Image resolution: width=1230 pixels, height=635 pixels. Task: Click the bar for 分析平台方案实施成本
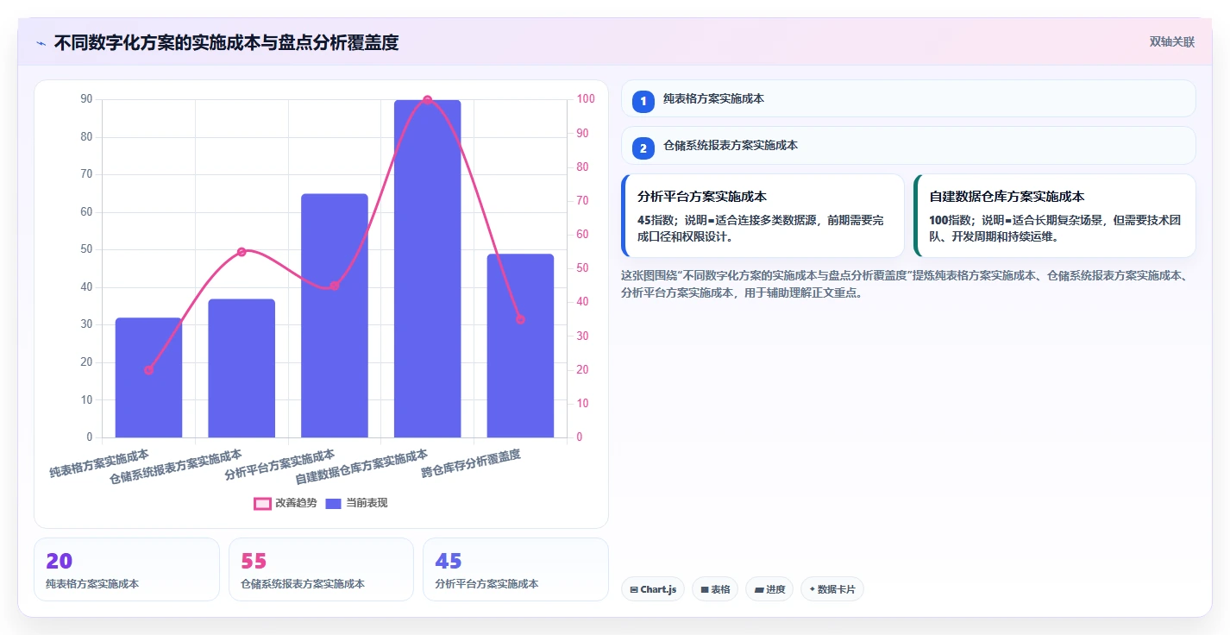[335, 316]
